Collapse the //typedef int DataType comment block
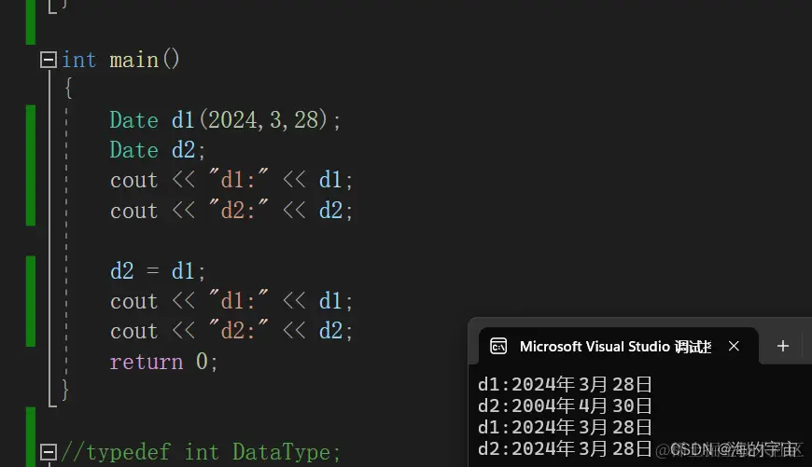The height and width of the screenshot is (467, 812). point(49,452)
